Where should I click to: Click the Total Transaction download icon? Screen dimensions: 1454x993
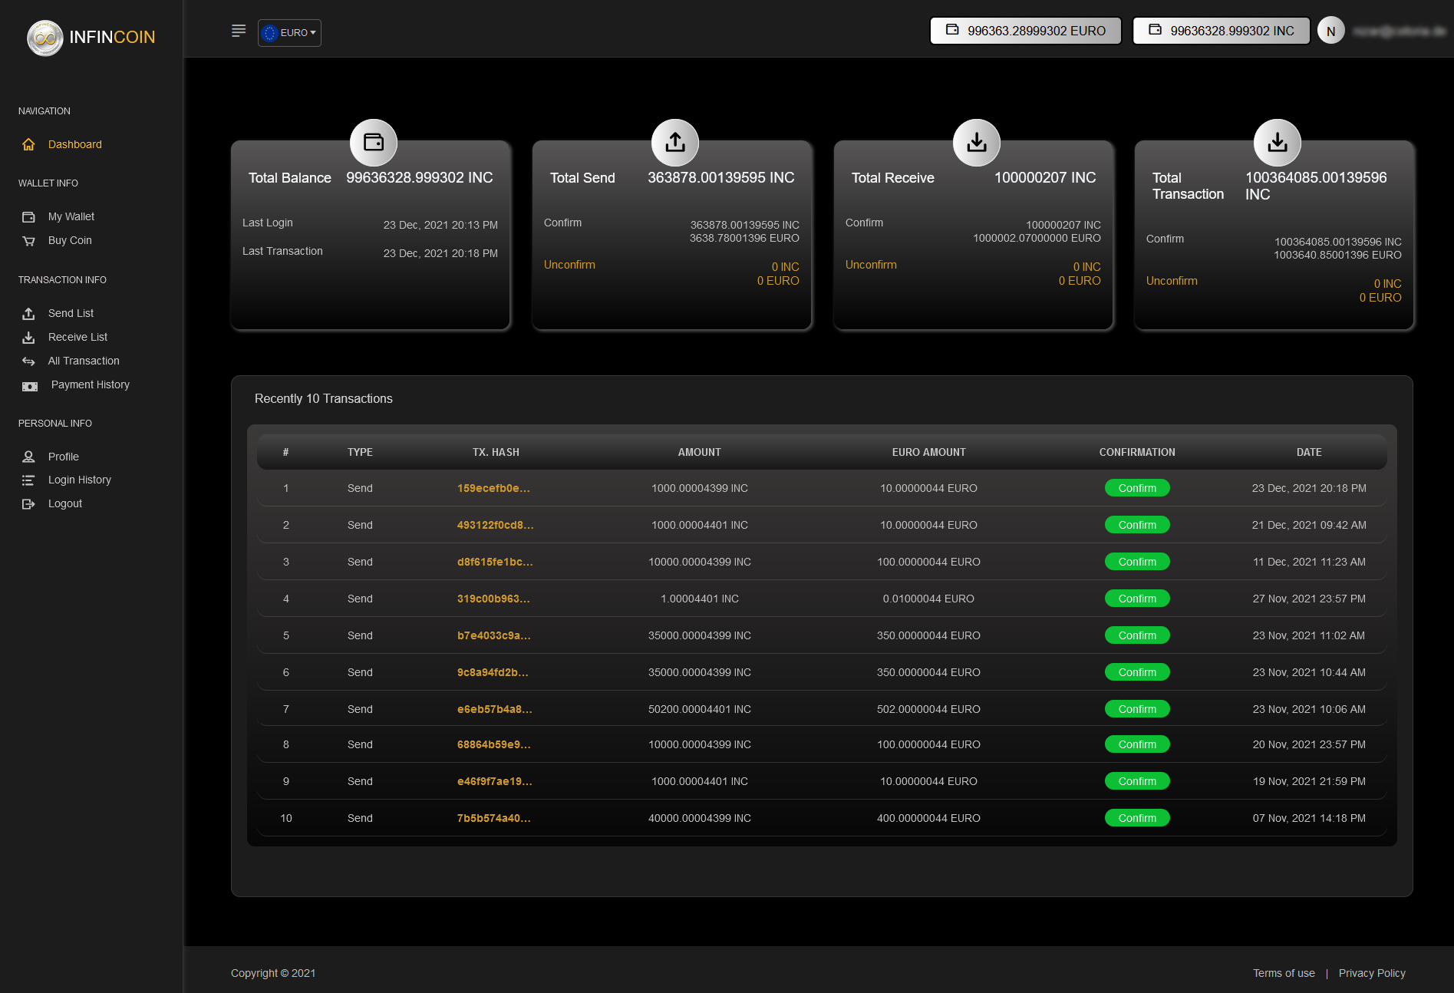tap(1277, 142)
